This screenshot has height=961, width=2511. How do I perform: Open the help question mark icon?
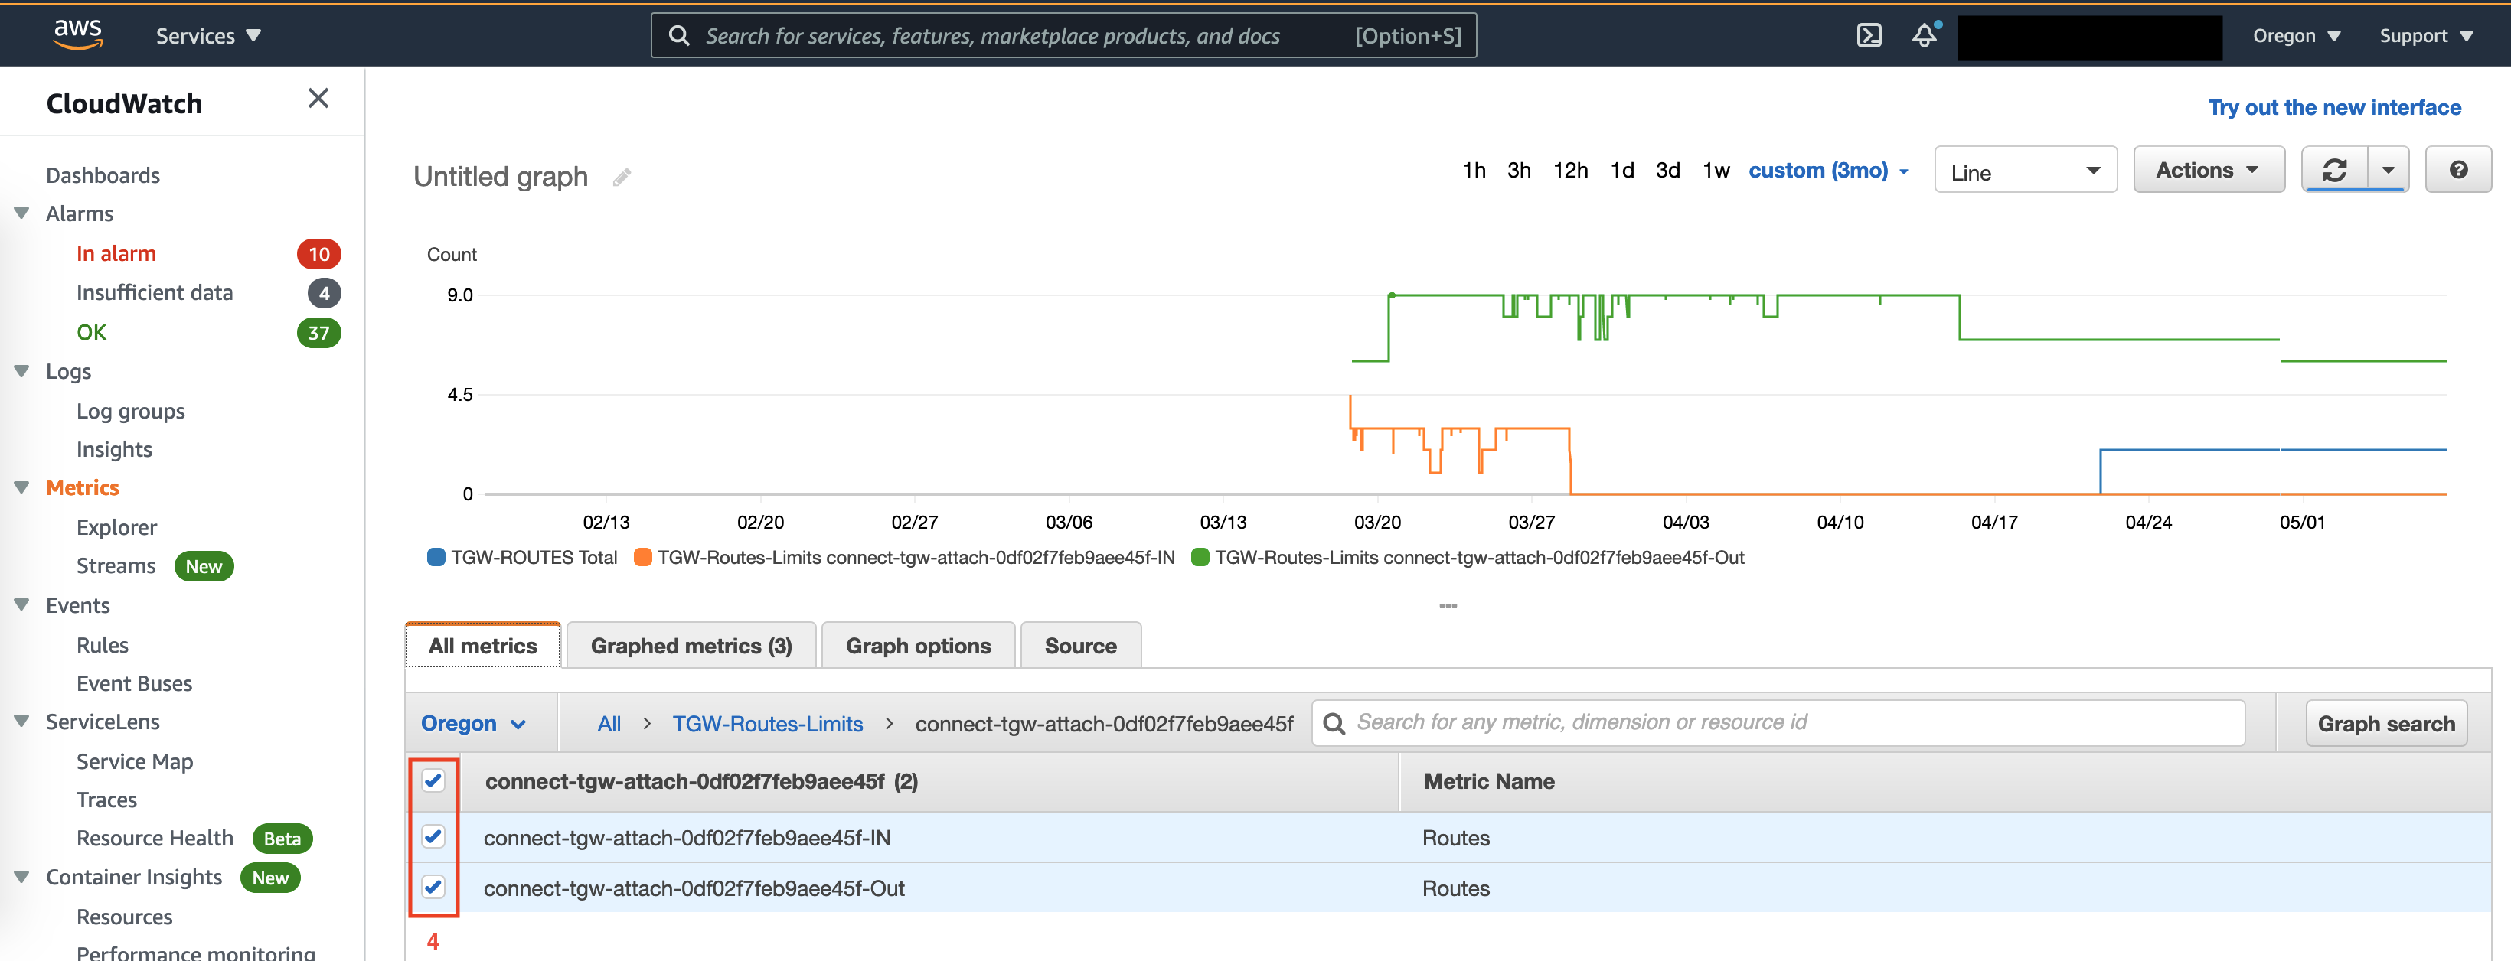tap(2458, 171)
